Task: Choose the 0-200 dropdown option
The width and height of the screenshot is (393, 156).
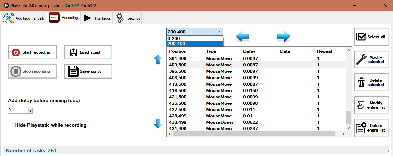Action: [194, 39]
